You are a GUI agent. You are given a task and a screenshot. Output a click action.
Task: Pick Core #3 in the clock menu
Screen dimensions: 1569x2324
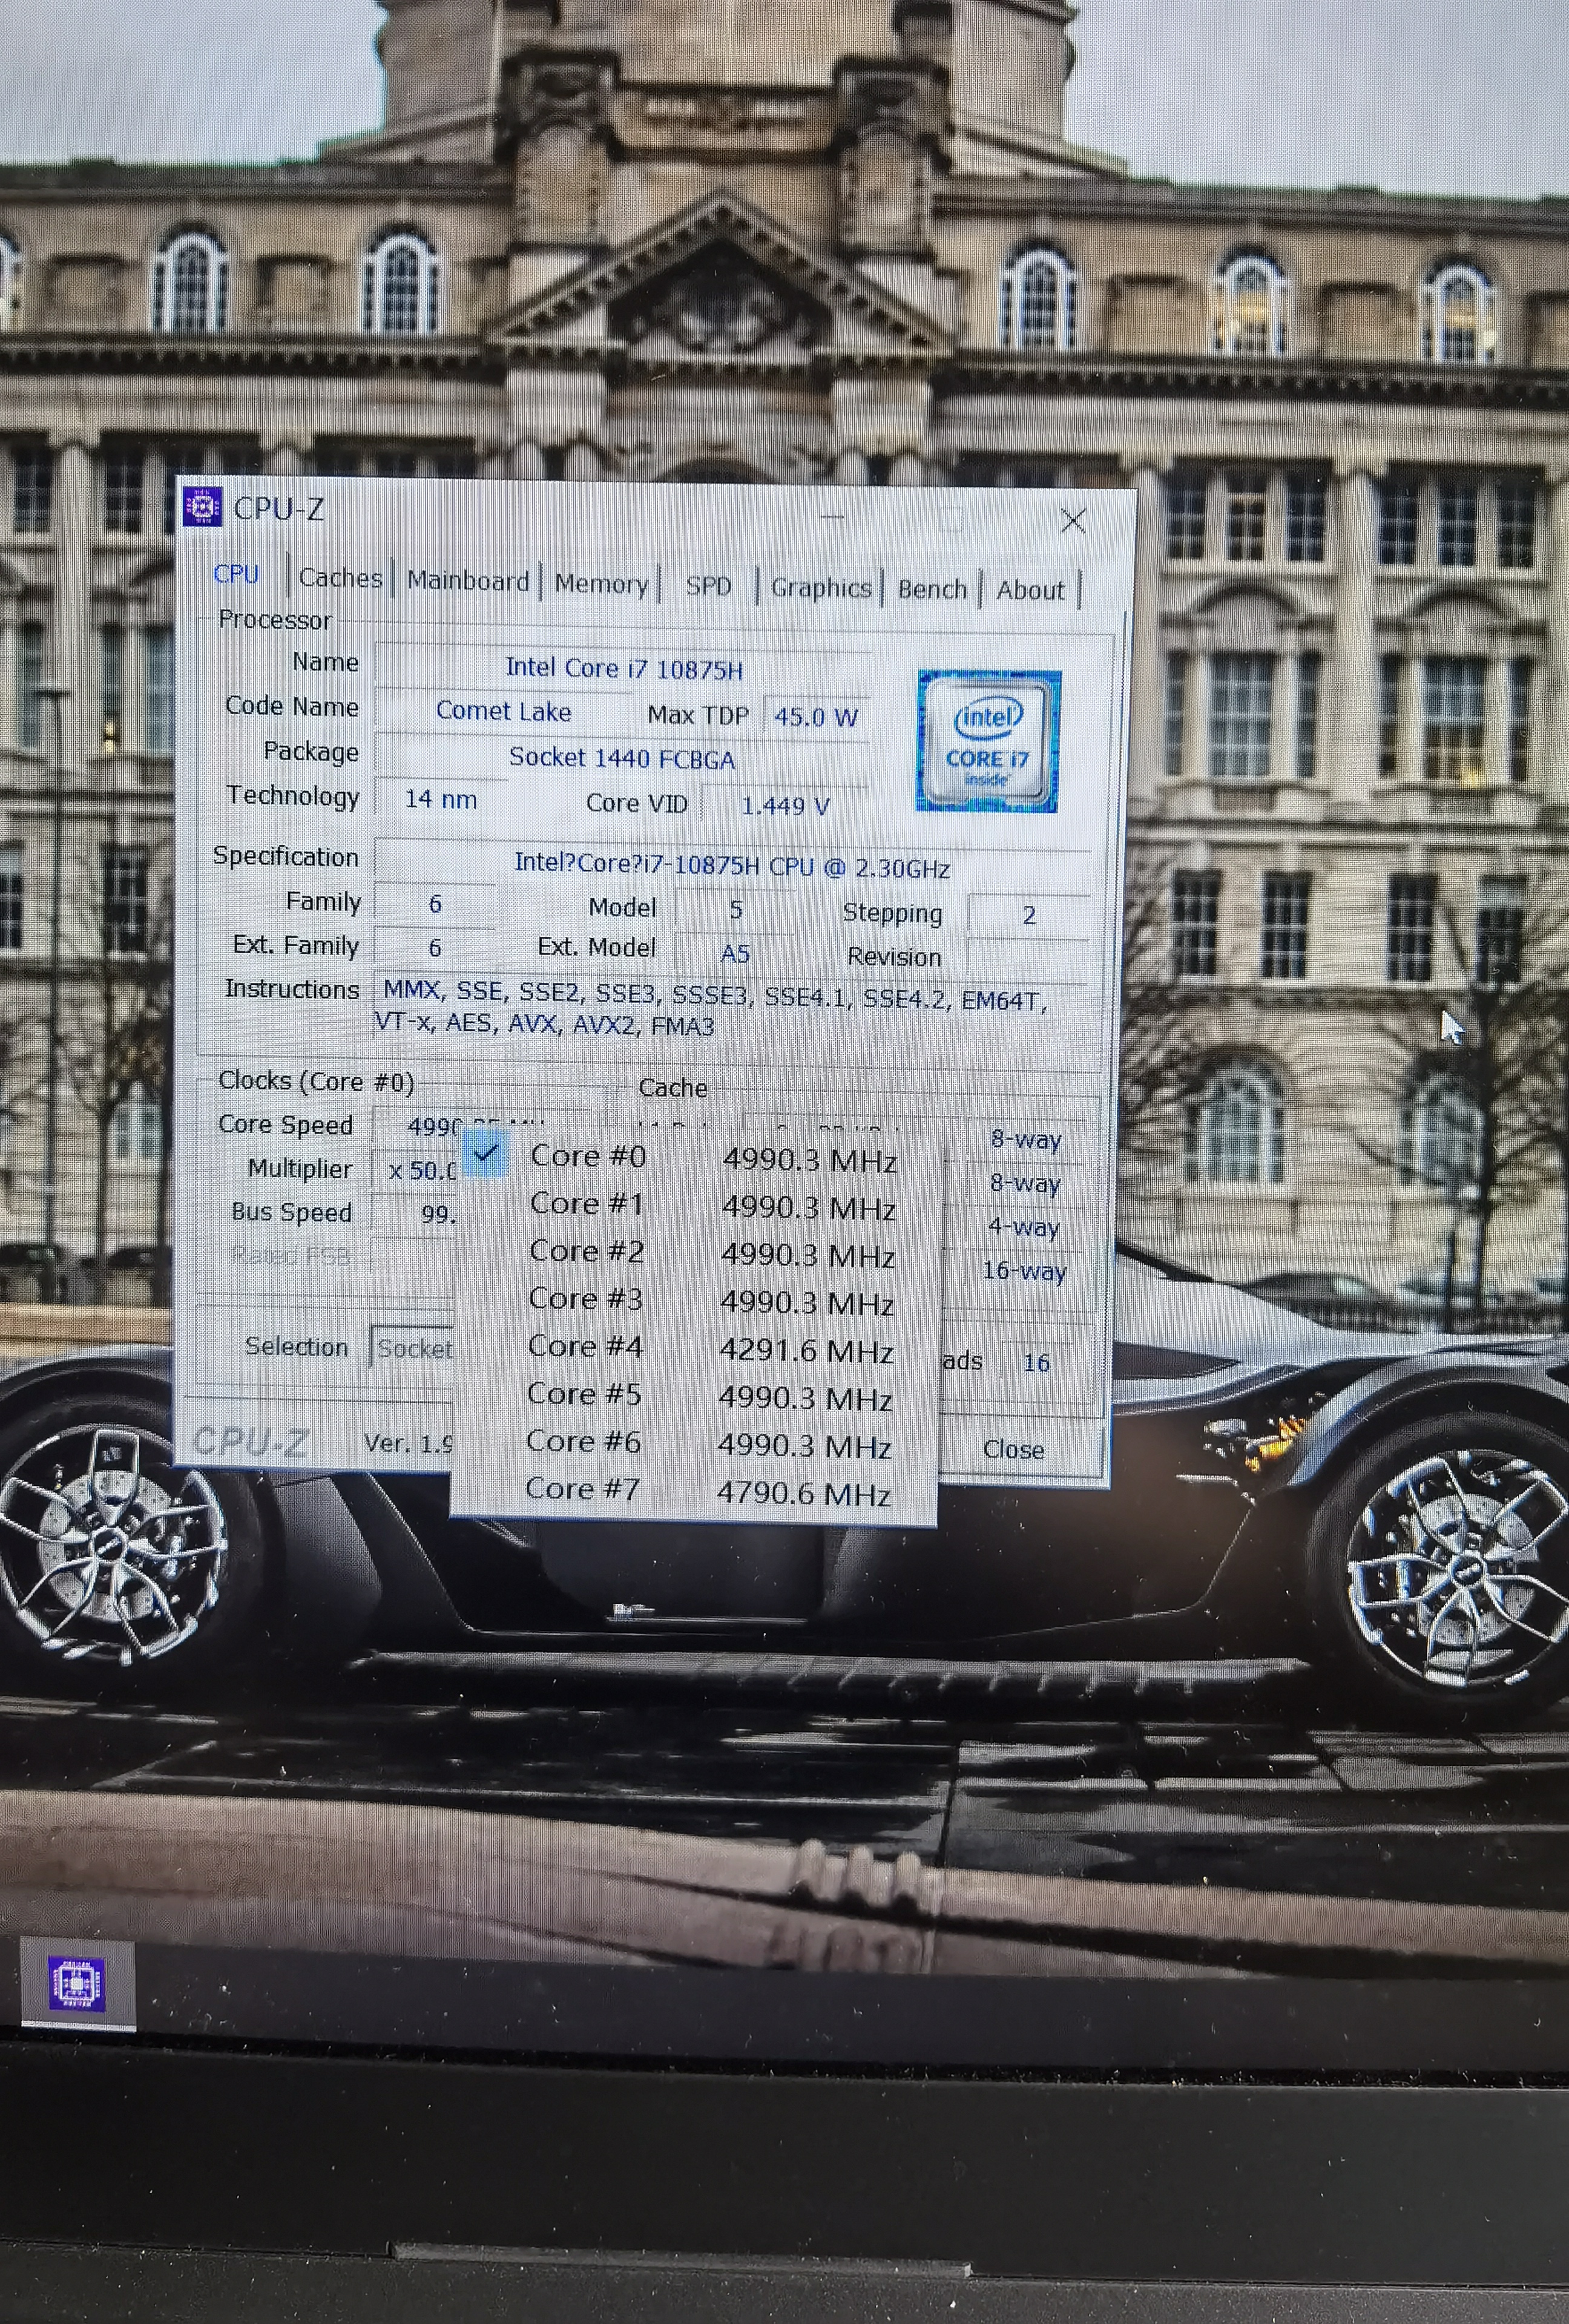coord(700,1300)
